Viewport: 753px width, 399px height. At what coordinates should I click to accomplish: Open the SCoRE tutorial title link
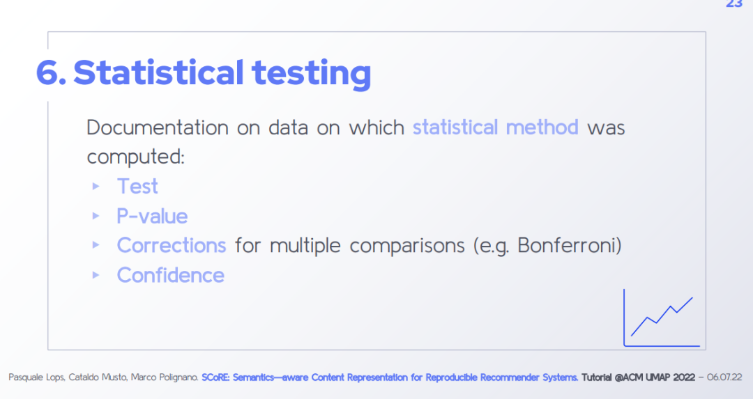390,377
